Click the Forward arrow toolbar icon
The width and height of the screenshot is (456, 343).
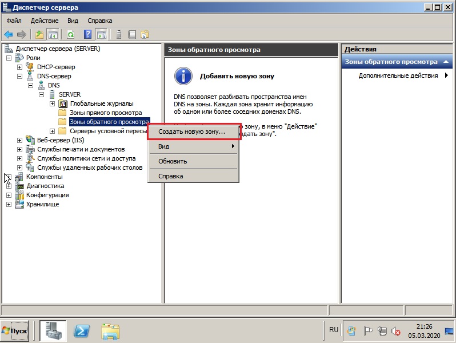22,35
